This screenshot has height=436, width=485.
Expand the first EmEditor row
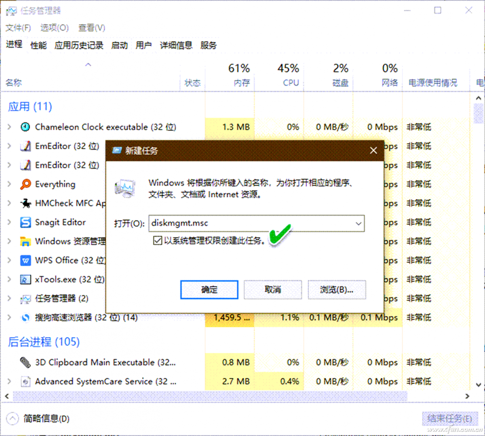[x=9, y=146]
